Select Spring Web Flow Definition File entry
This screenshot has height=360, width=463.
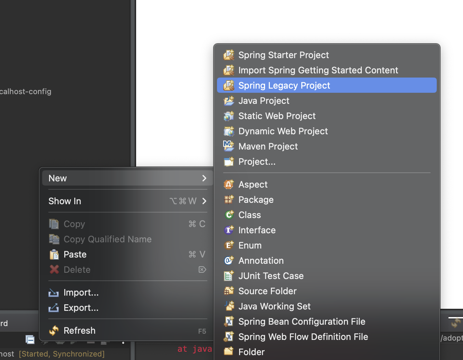(327, 337)
